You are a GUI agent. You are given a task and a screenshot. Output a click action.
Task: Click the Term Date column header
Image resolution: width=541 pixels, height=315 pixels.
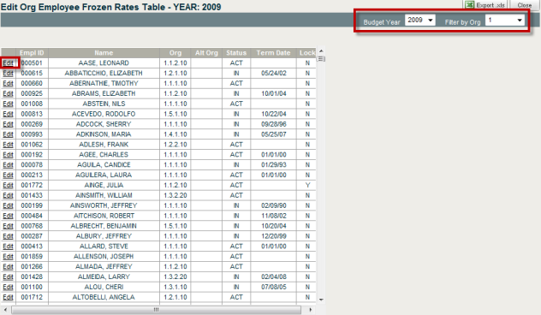tap(273, 53)
